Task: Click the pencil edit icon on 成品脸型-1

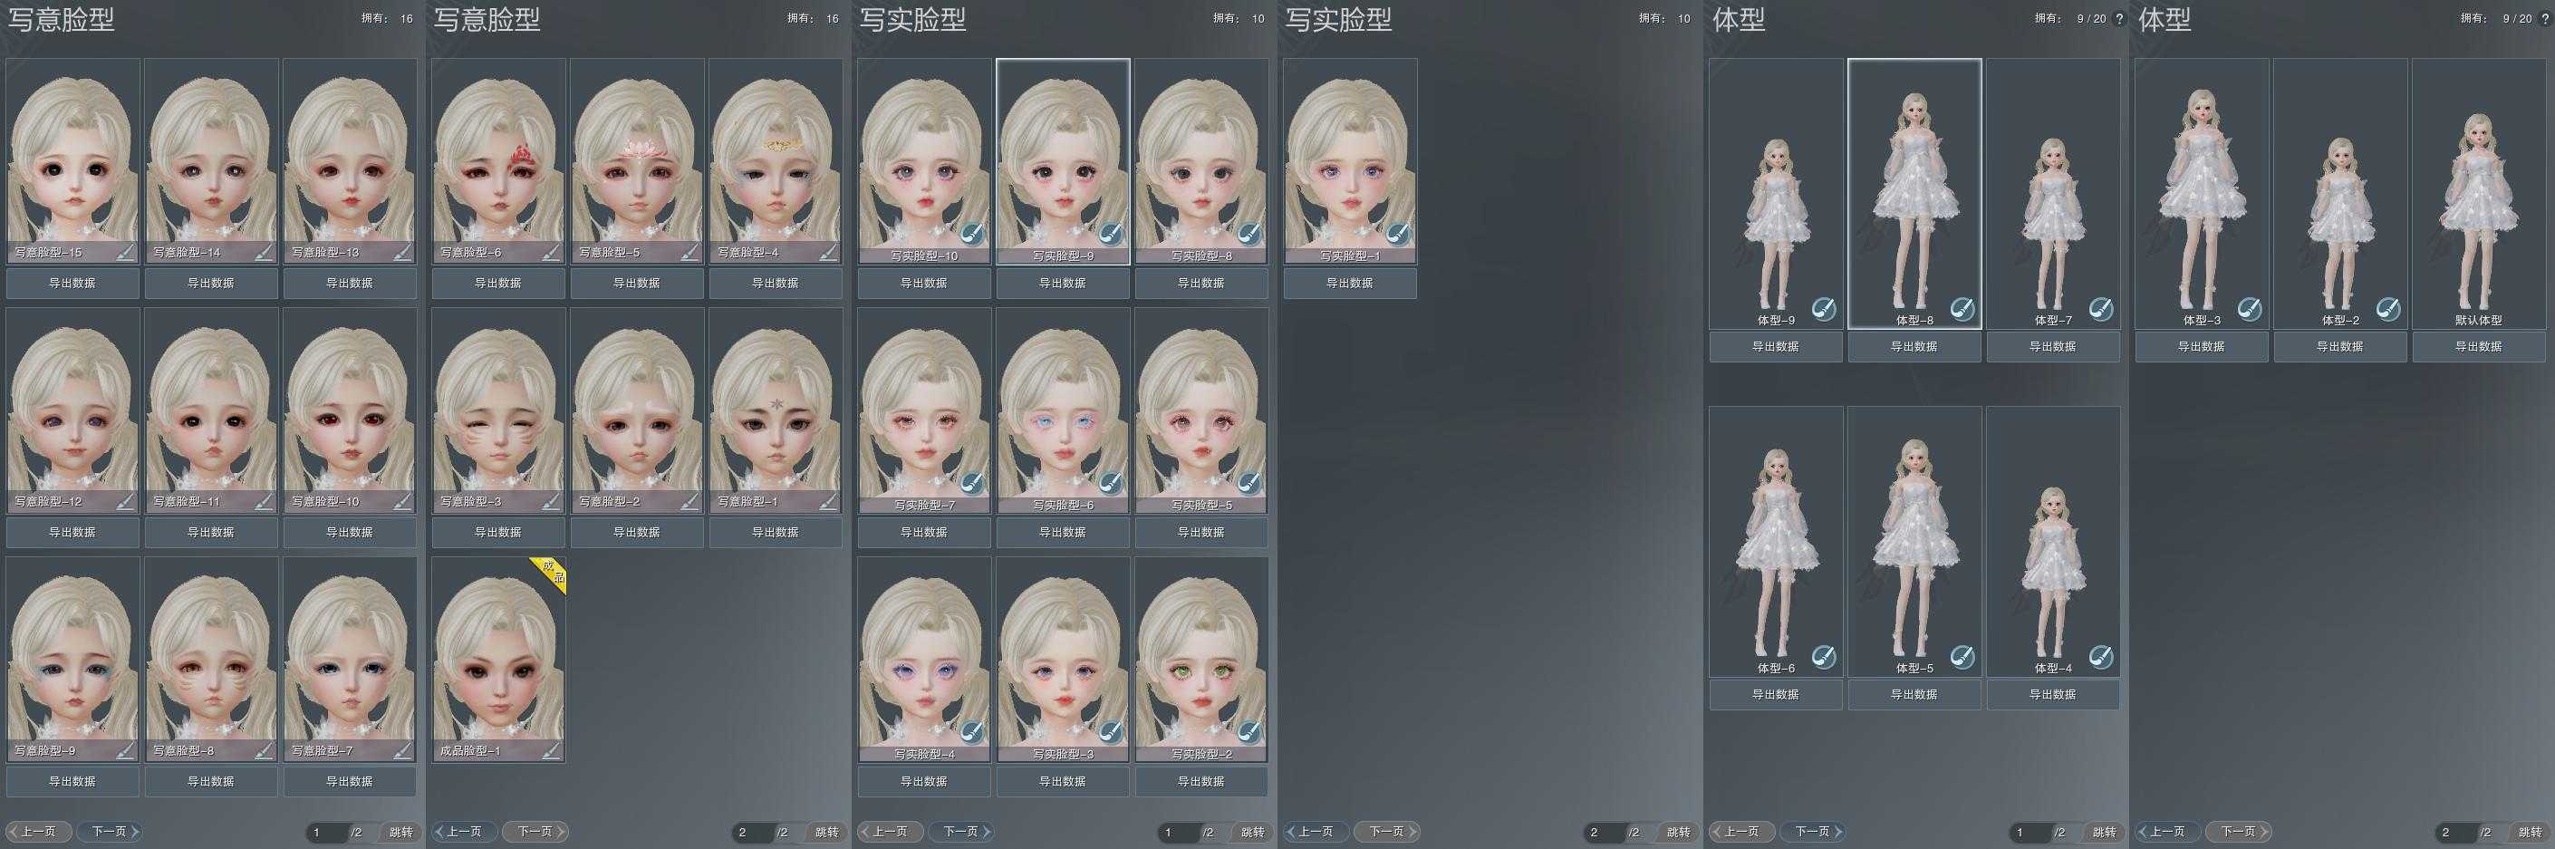Action: coord(551,752)
